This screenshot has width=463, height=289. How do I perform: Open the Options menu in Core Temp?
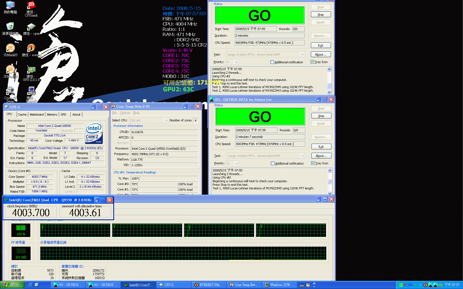[125, 113]
